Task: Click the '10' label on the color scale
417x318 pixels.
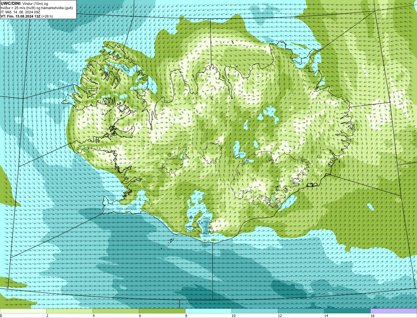Action: (234, 316)
